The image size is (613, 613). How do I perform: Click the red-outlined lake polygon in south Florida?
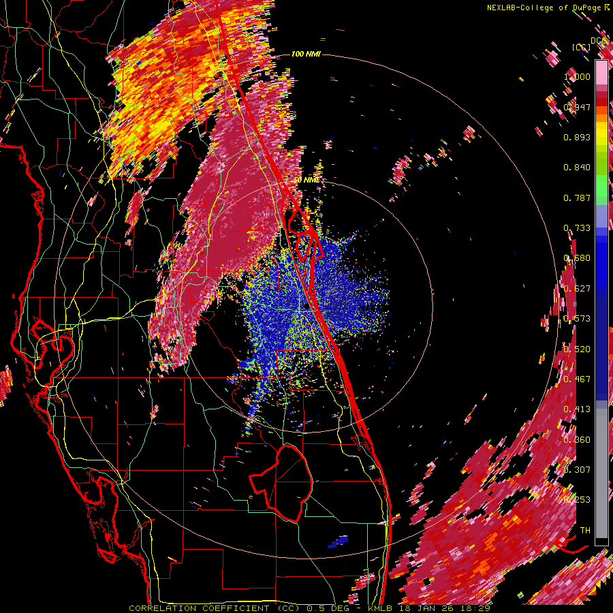point(281,483)
